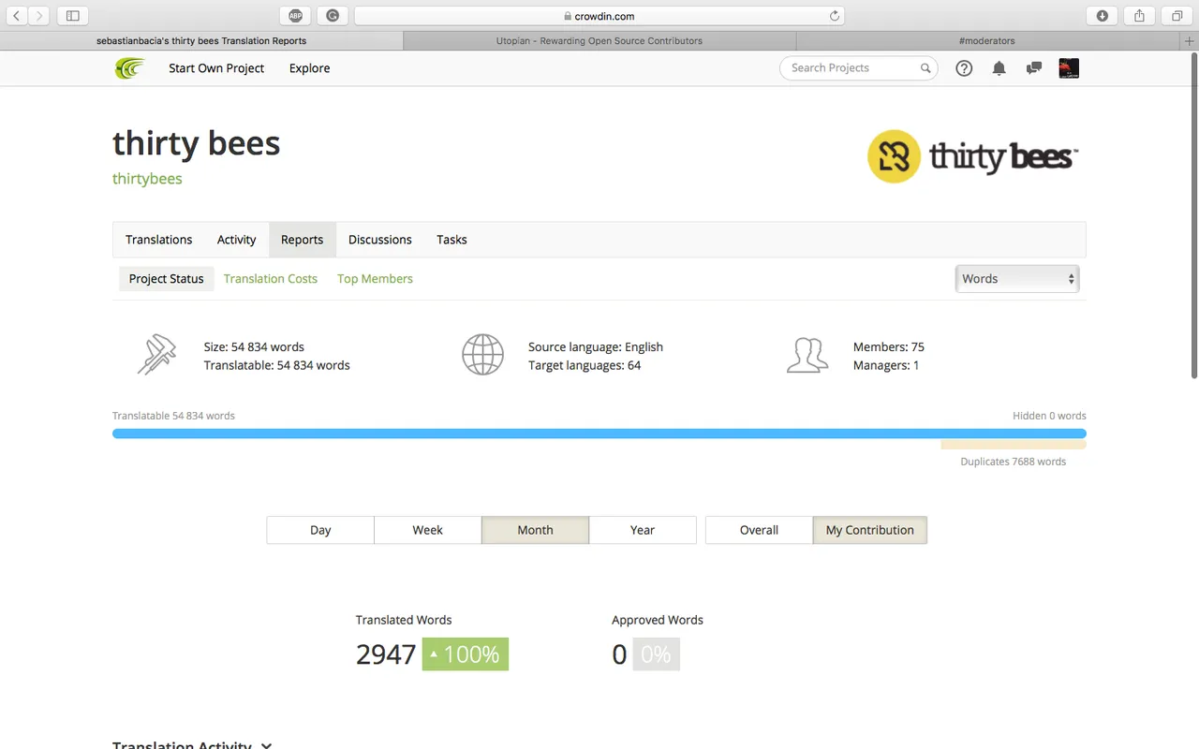Select the Project Status sub-tab
1199x749 pixels.
click(167, 279)
